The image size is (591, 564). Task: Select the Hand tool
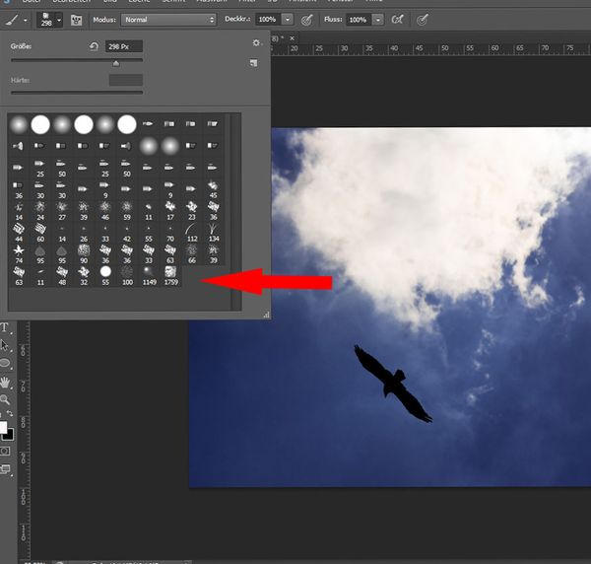tap(5, 382)
